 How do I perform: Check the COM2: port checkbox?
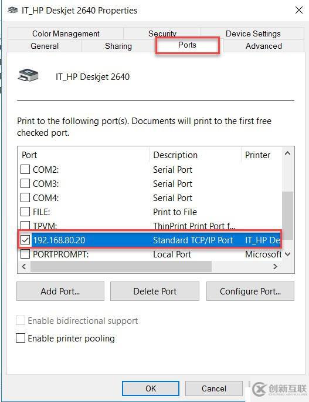25,169
